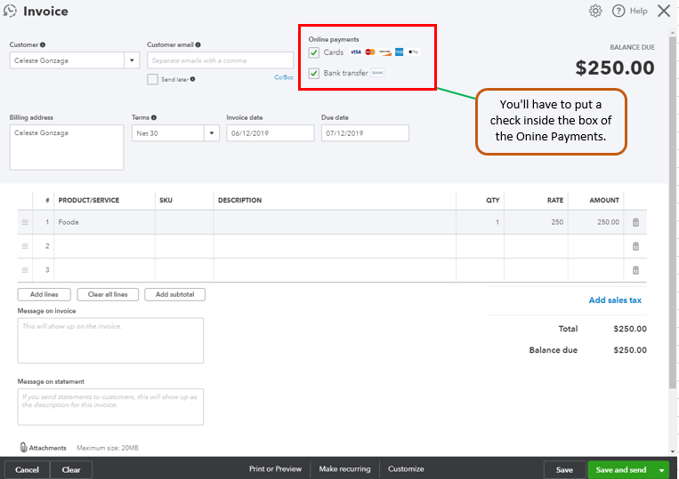Viewport: 679px width, 479px height.
Task: Click the Help question mark icon
Action: (x=618, y=11)
